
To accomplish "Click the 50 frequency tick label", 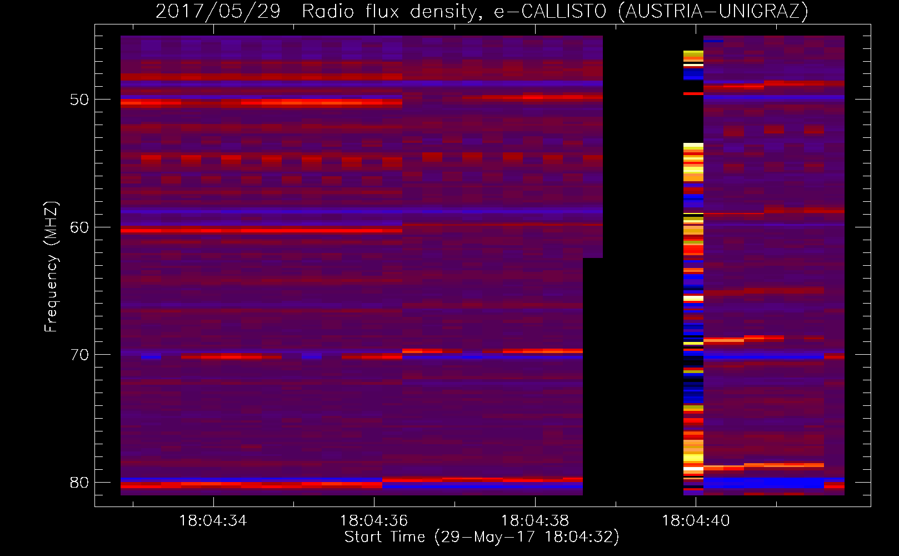I will tap(79, 100).
